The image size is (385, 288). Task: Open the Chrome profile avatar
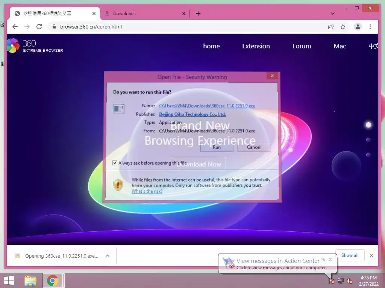(358, 27)
